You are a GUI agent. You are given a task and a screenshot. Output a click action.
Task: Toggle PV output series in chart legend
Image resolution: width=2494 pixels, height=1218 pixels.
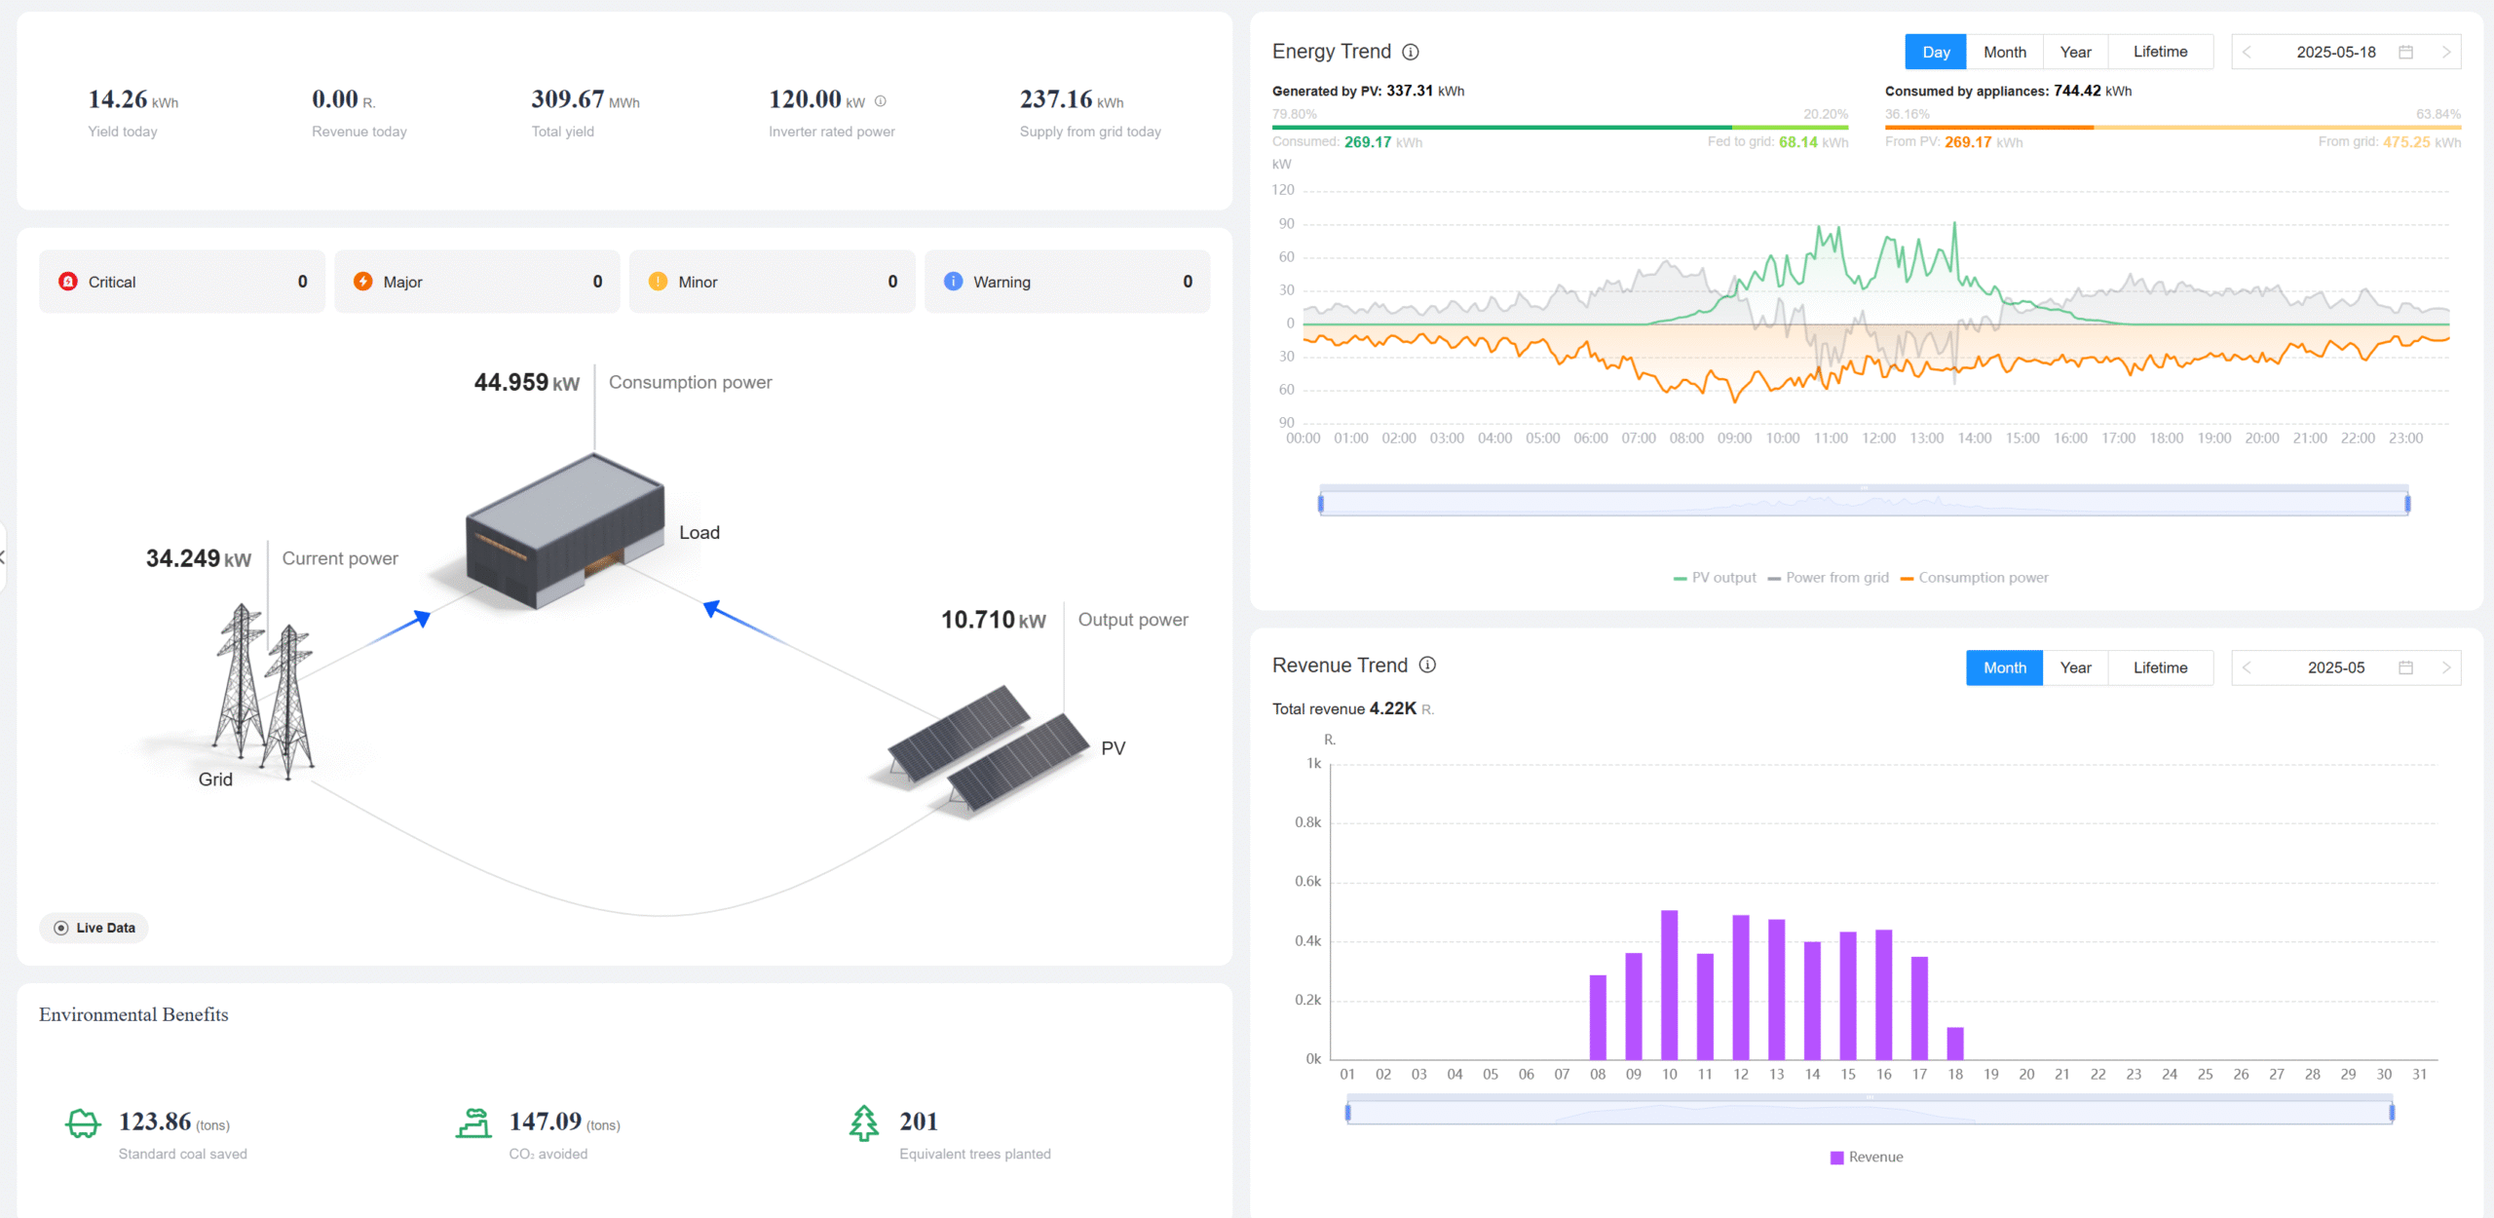(x=1715, y=578)
